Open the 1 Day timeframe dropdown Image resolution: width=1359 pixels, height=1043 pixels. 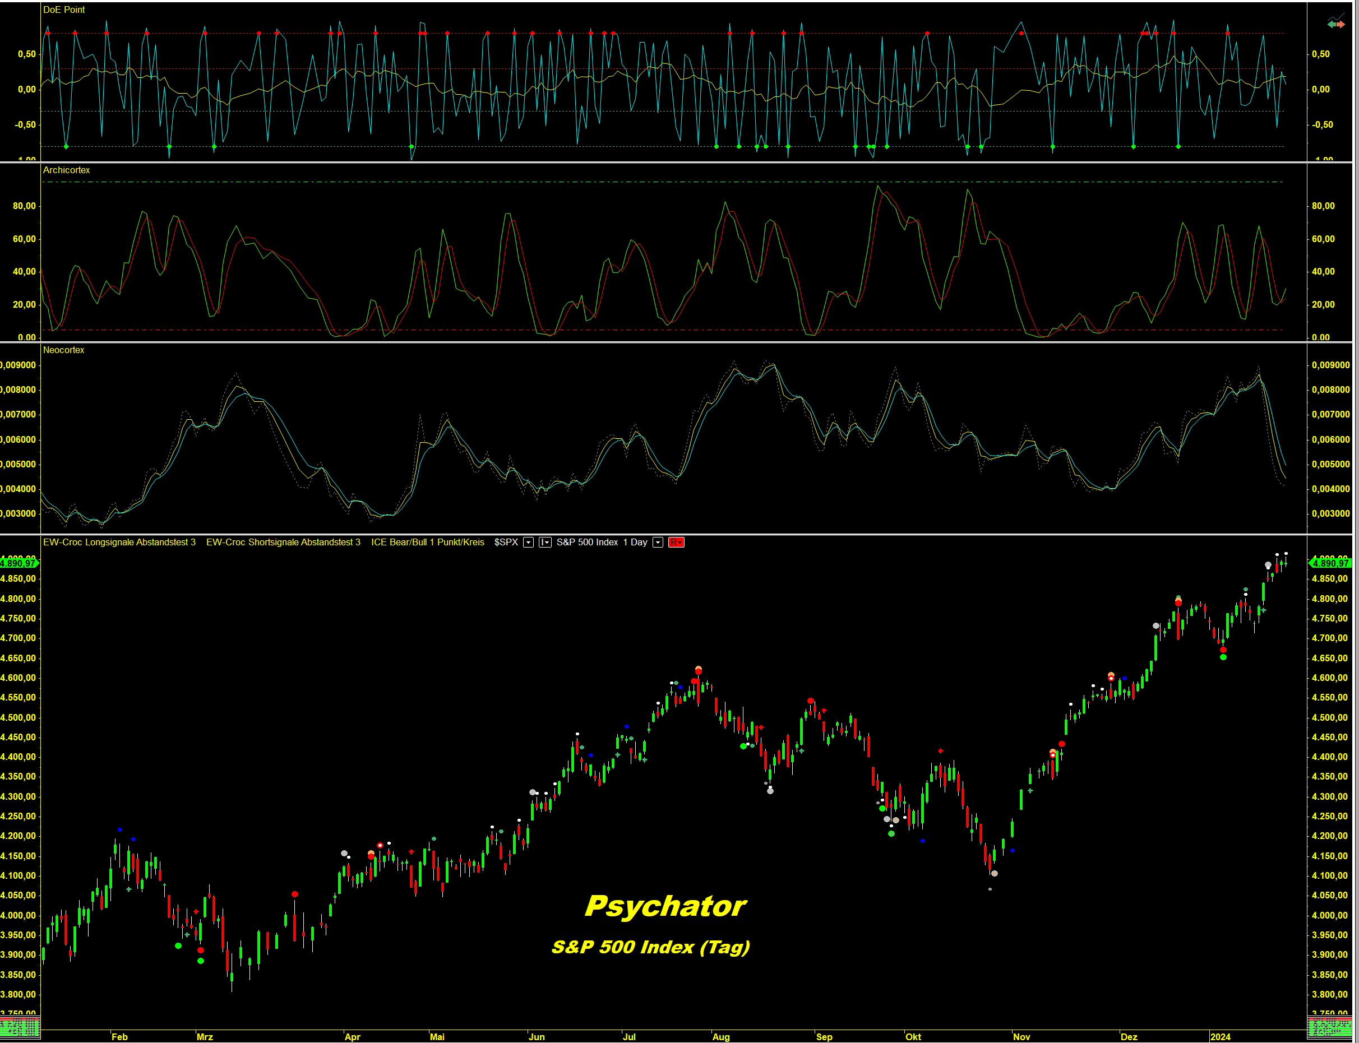coord(658,543)
